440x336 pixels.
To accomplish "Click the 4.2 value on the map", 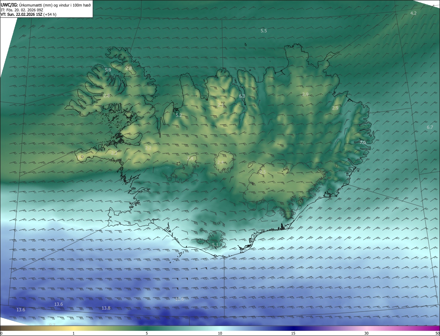I will coord(414,13).
